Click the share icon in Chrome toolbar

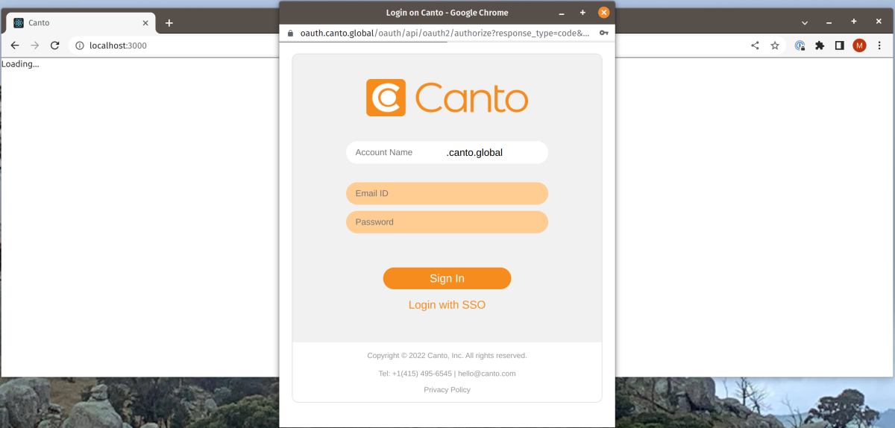pyautogui.click(x=755, y=45)
